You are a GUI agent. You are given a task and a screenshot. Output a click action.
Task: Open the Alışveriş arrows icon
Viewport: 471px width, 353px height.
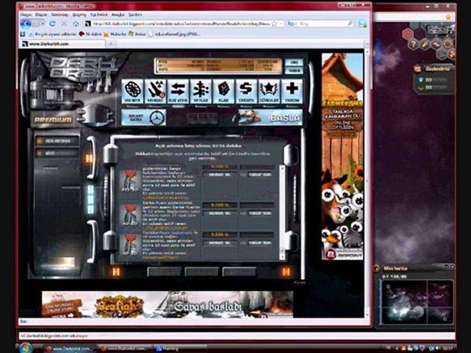178,91
